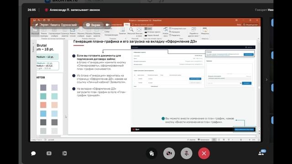Click the red recording indicator
Viewport: 292px width, 164px height.
[46, 10]
